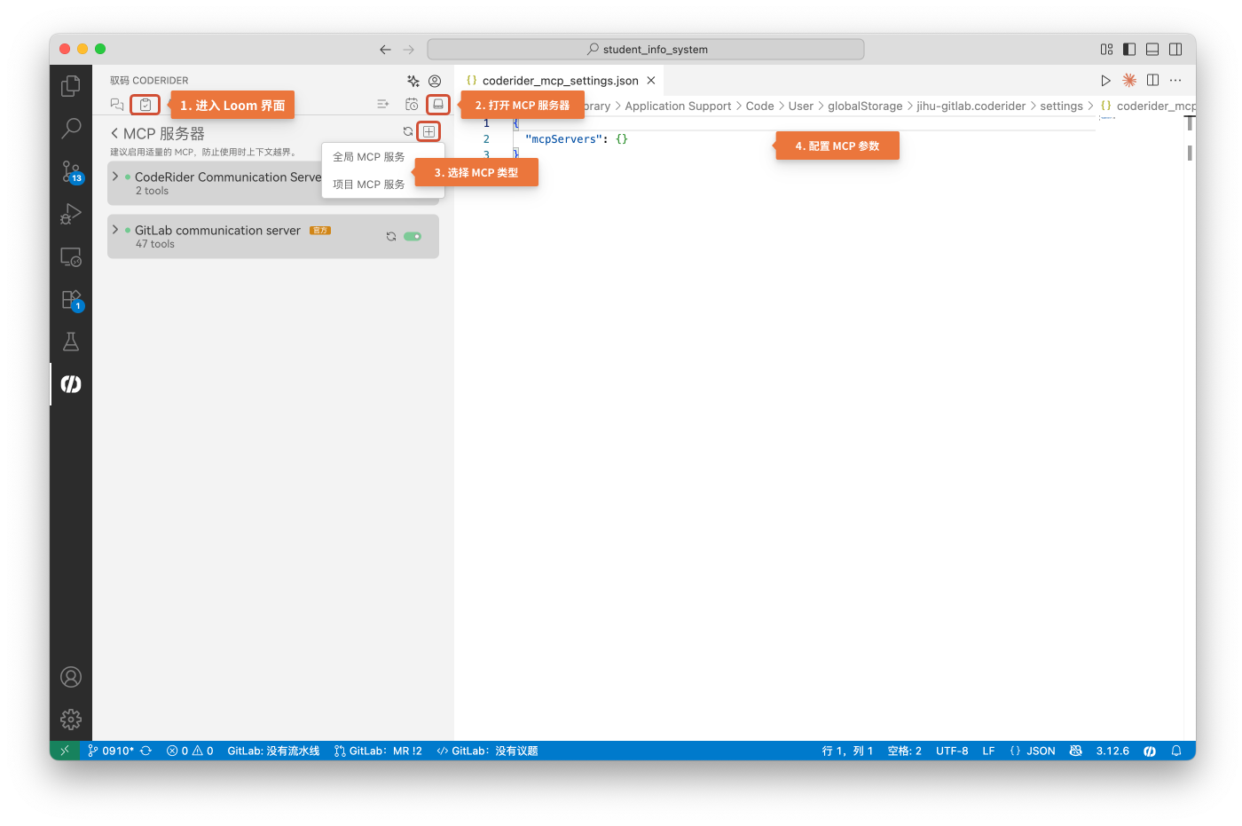Open the notifications bell in status bar
This screenshot has height=826, width=1242.
tap(1176, 751)
